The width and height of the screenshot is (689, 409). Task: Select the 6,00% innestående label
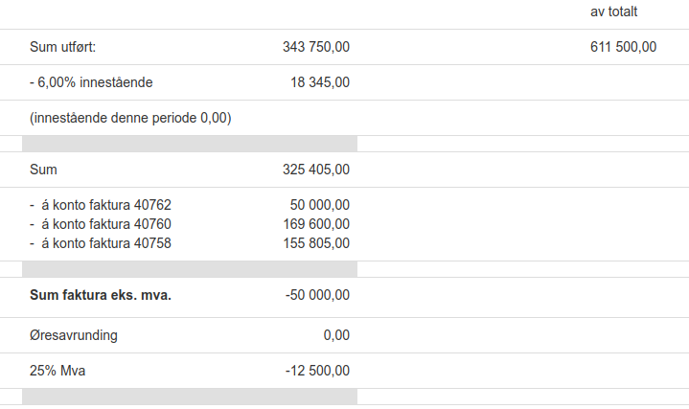pyautogui.click(x=91, y=82)
